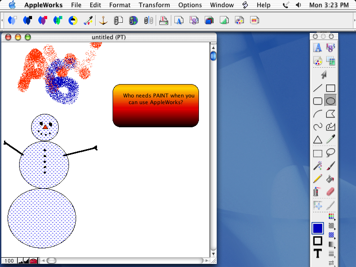Open the Transform menu
Screen dimensions: 356x267
pyautogui.click(x=154, y=5)
